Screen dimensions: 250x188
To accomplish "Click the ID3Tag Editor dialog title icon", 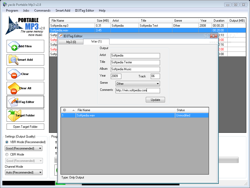I will point(61,36).
